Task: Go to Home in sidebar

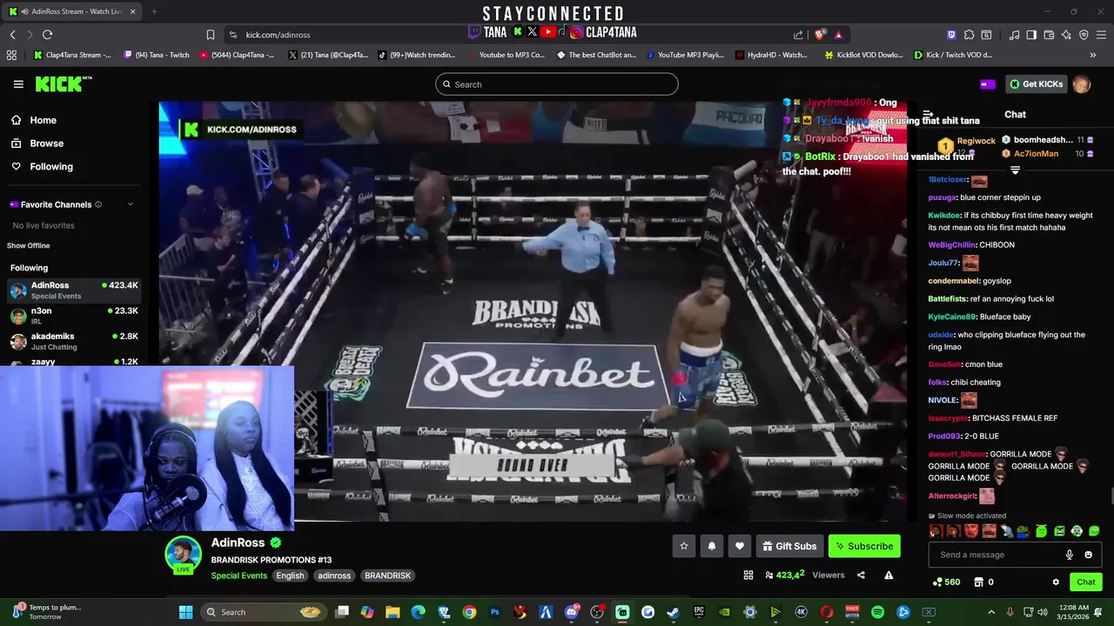Action: coord(35,120)
